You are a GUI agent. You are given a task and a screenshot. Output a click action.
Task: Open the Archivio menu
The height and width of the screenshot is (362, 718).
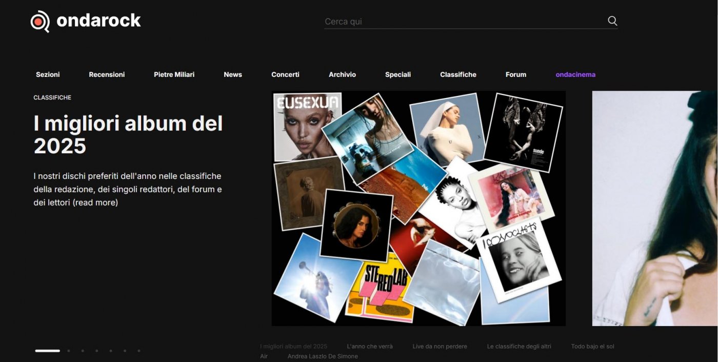coord(342,74)
